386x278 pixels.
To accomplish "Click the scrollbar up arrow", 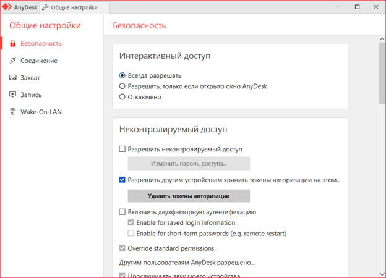I will click(382, 39).
